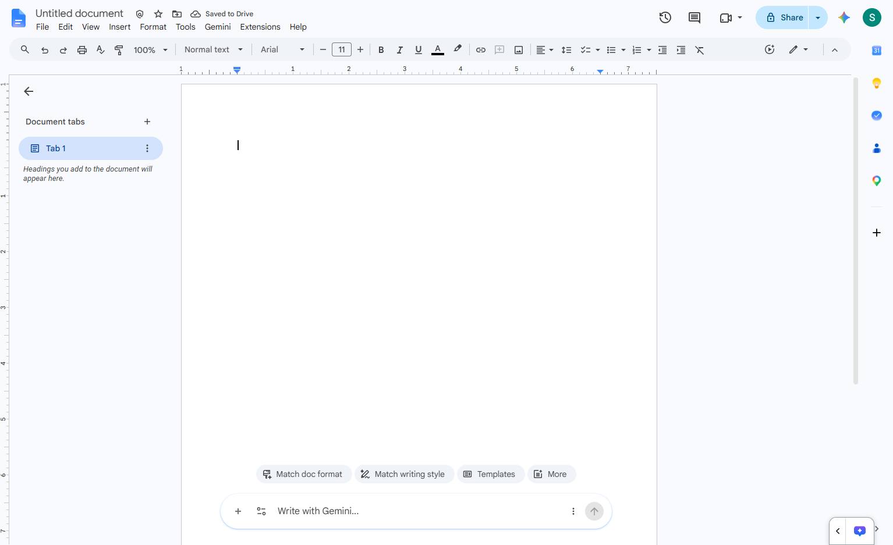Insert an image via toolbar icon
This screenshot has height=545, width=893.
pyautogui.click(x=518, y=50)
